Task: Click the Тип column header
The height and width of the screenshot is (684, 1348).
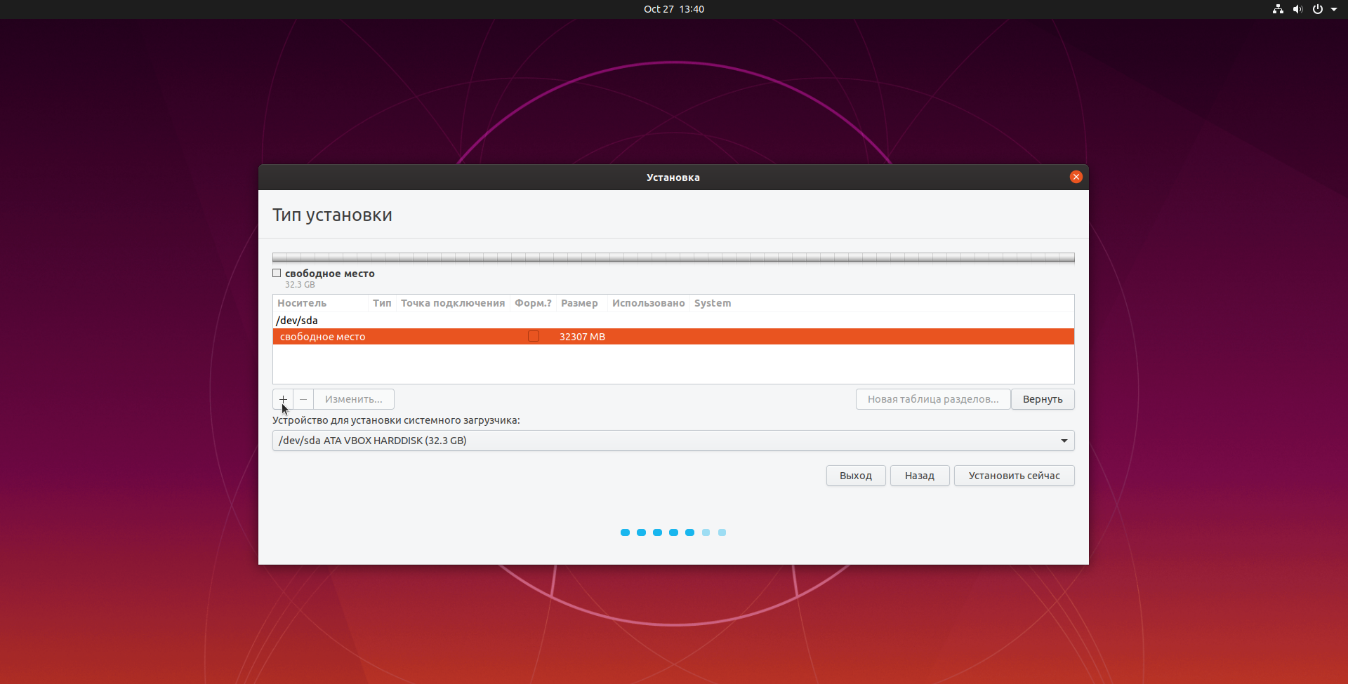Action: click(x=382, y=303)
